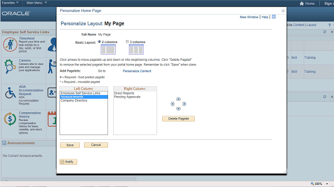
Task: Open the ADA Accommodation Request link
Action: click(x=31, y=90)
